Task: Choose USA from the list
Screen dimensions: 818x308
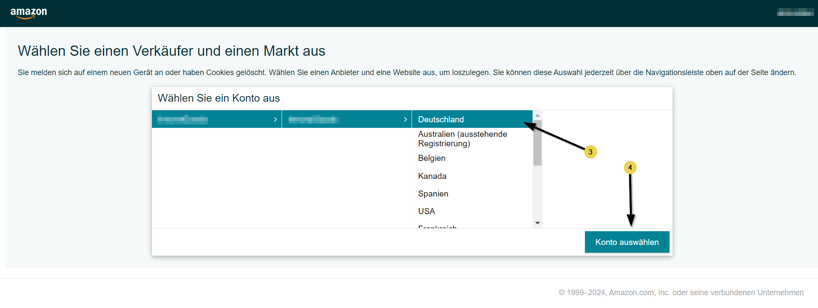Action: point(427,211)
